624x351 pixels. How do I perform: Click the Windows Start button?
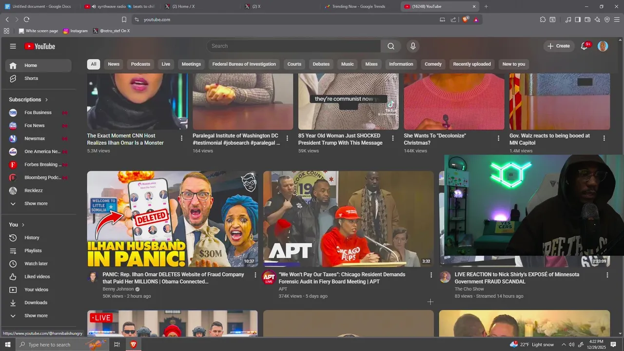point(8,345)
